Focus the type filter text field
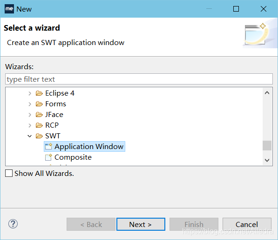278x240 pixels. coord(139,79)
